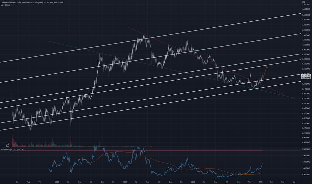Click the 1.15000000 price axis label
The image size is (312, 184).
pos(306,45)
